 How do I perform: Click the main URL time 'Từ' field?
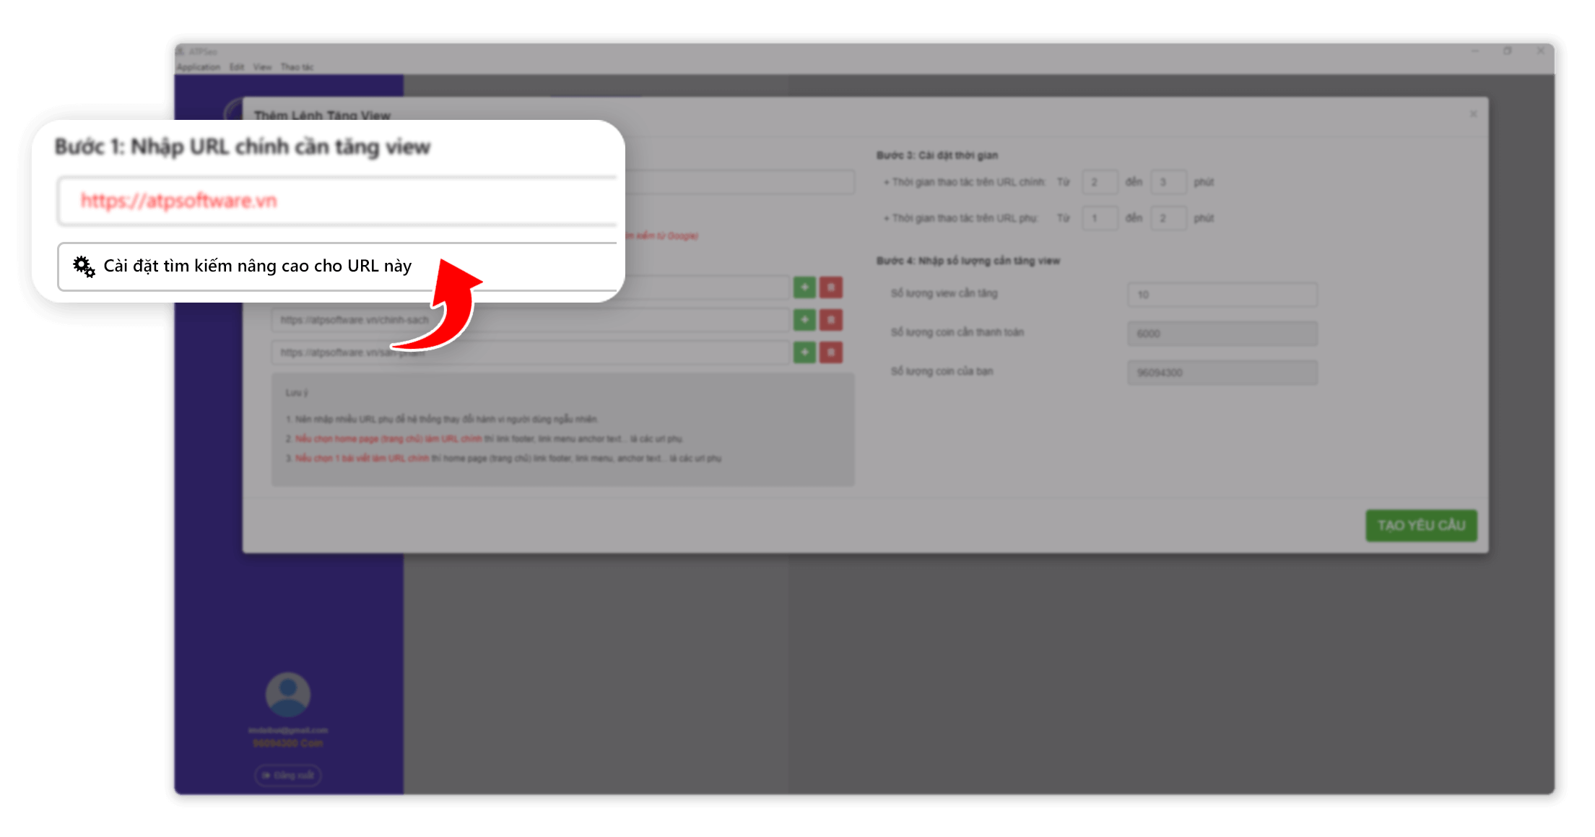pos(1100,182)
